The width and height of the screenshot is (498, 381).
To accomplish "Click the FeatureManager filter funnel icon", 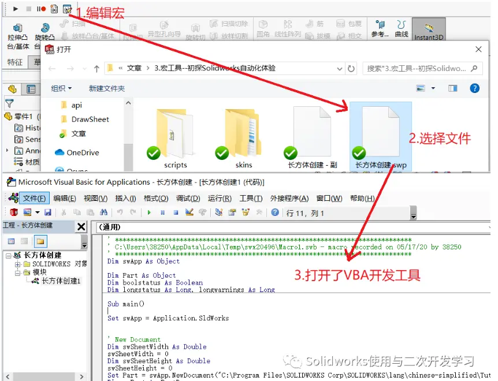I will coord(9,103).
